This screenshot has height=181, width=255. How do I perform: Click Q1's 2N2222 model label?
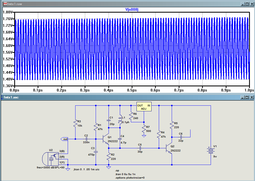tap(113, 141)
